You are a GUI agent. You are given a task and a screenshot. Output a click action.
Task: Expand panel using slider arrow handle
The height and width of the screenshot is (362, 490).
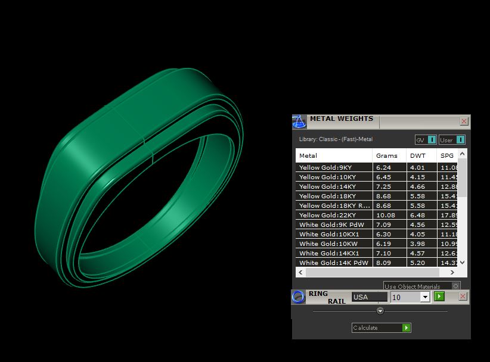coord(380,311)
